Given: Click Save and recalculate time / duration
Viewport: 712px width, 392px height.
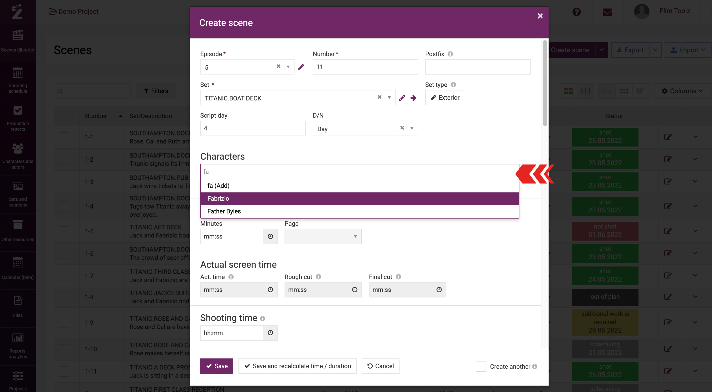Looking at the screenshot, I should pos(297,366).
